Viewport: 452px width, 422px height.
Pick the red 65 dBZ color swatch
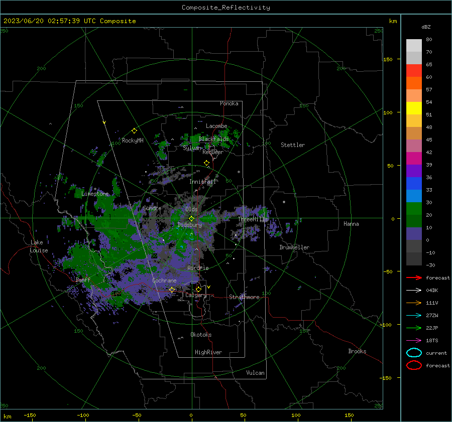[414, 70]
